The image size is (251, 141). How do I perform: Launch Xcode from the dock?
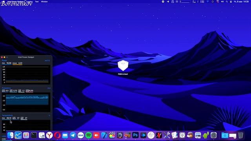[104, 136]
